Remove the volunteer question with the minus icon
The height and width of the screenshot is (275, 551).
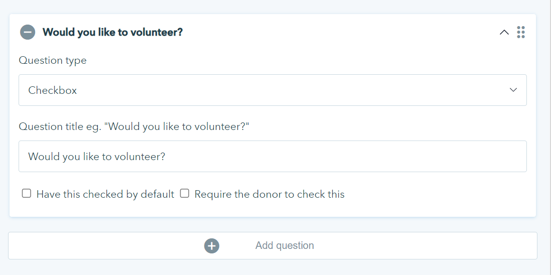tap(28, 32)
